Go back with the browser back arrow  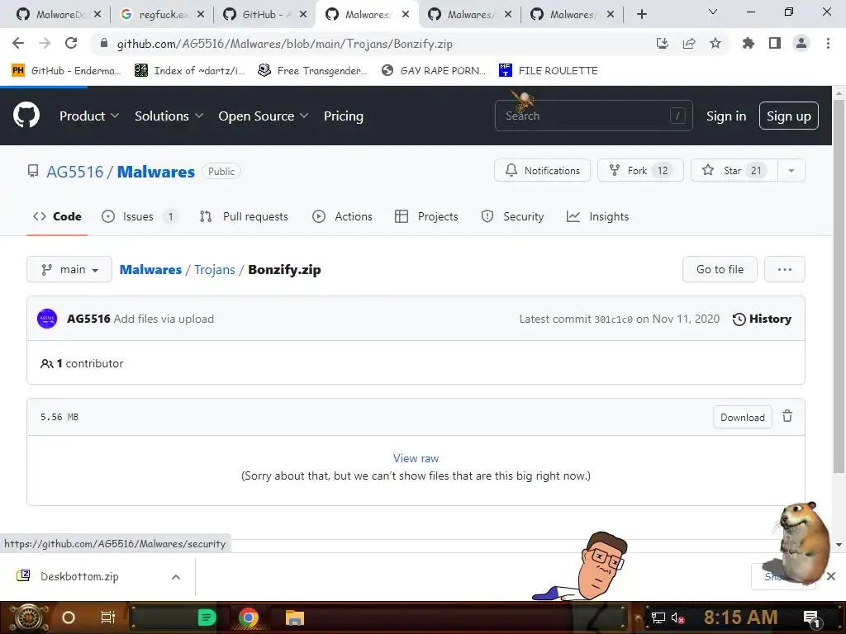coord(18,43)
